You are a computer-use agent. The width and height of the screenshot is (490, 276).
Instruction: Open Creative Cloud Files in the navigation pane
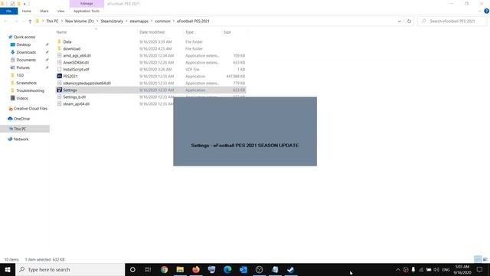[x=31, y=109]
